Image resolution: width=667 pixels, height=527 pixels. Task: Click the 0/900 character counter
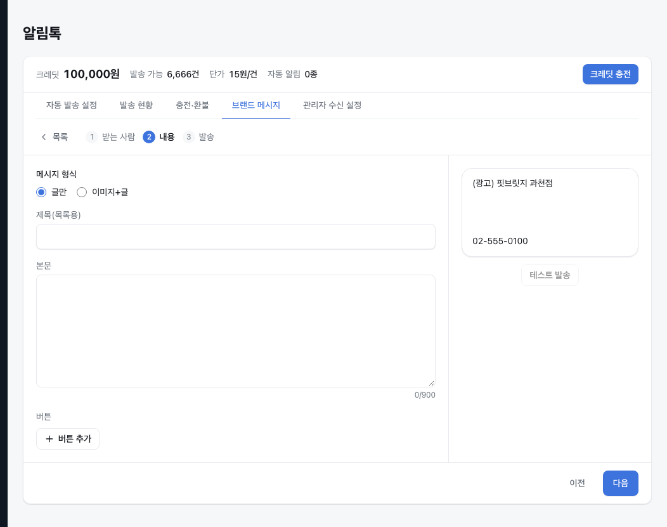pyautogui.click(x=425, y=394)
